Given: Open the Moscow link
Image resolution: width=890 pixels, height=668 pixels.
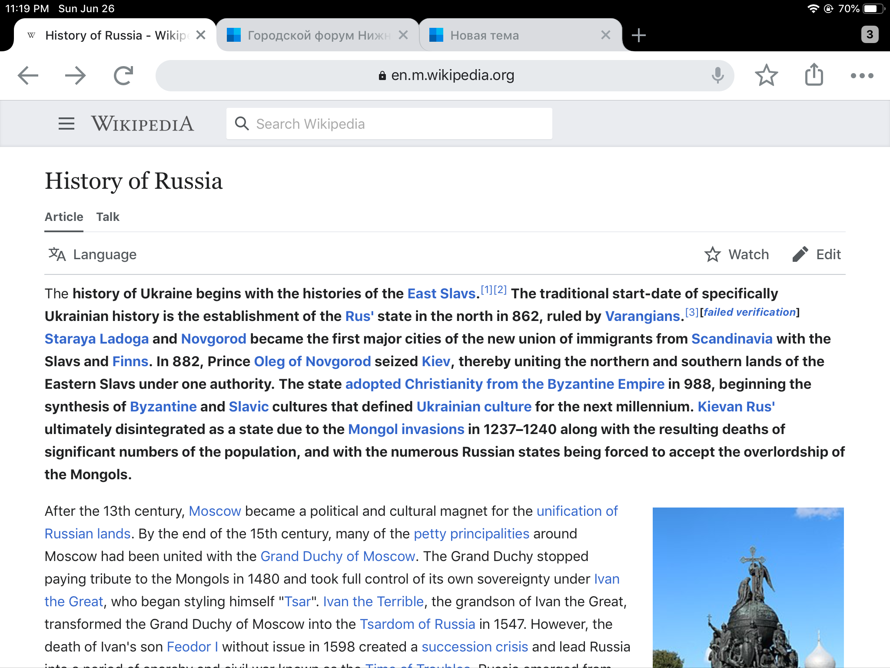Looking at the screenshot, I should 215,511.
